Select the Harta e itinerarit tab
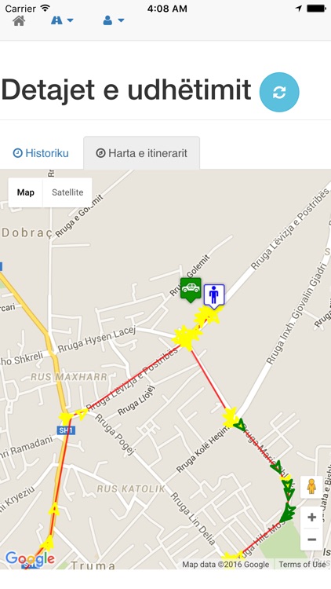The height and width of the screenshot is (589, 331). pyautogui.click(x=141, y=153)
